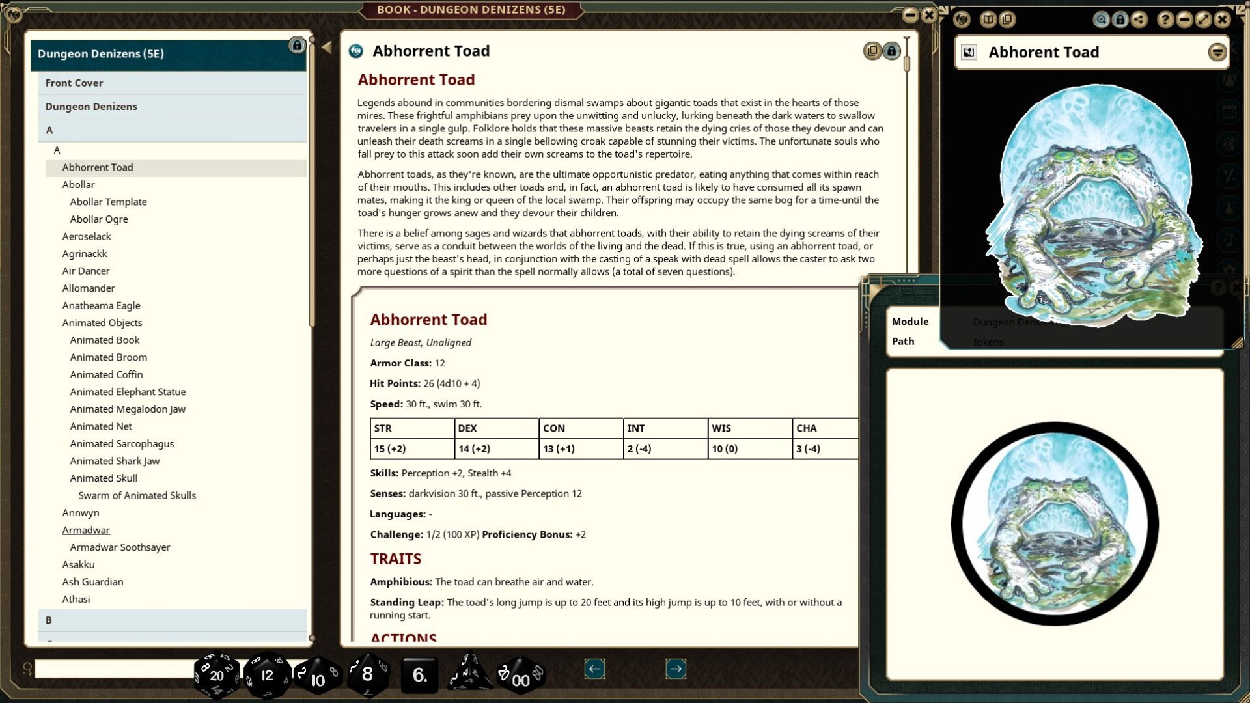Toggle the lock in image window toolbar

pos(1120,20)
